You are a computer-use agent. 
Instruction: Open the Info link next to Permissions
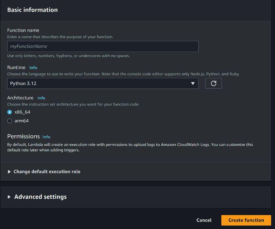[x=46, y=137]
